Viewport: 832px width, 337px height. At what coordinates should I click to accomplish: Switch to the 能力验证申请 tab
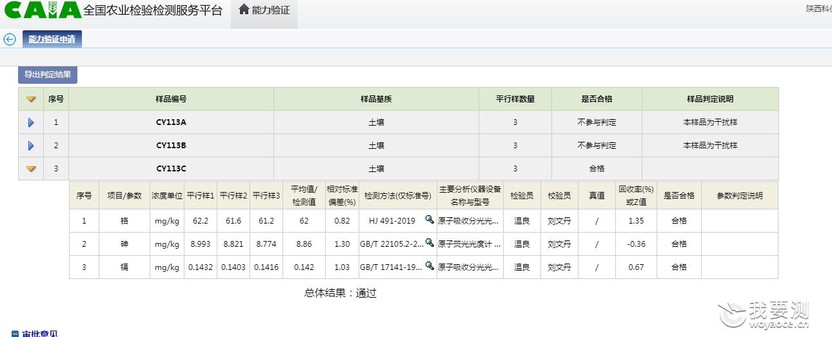click(x=52, y=39)
